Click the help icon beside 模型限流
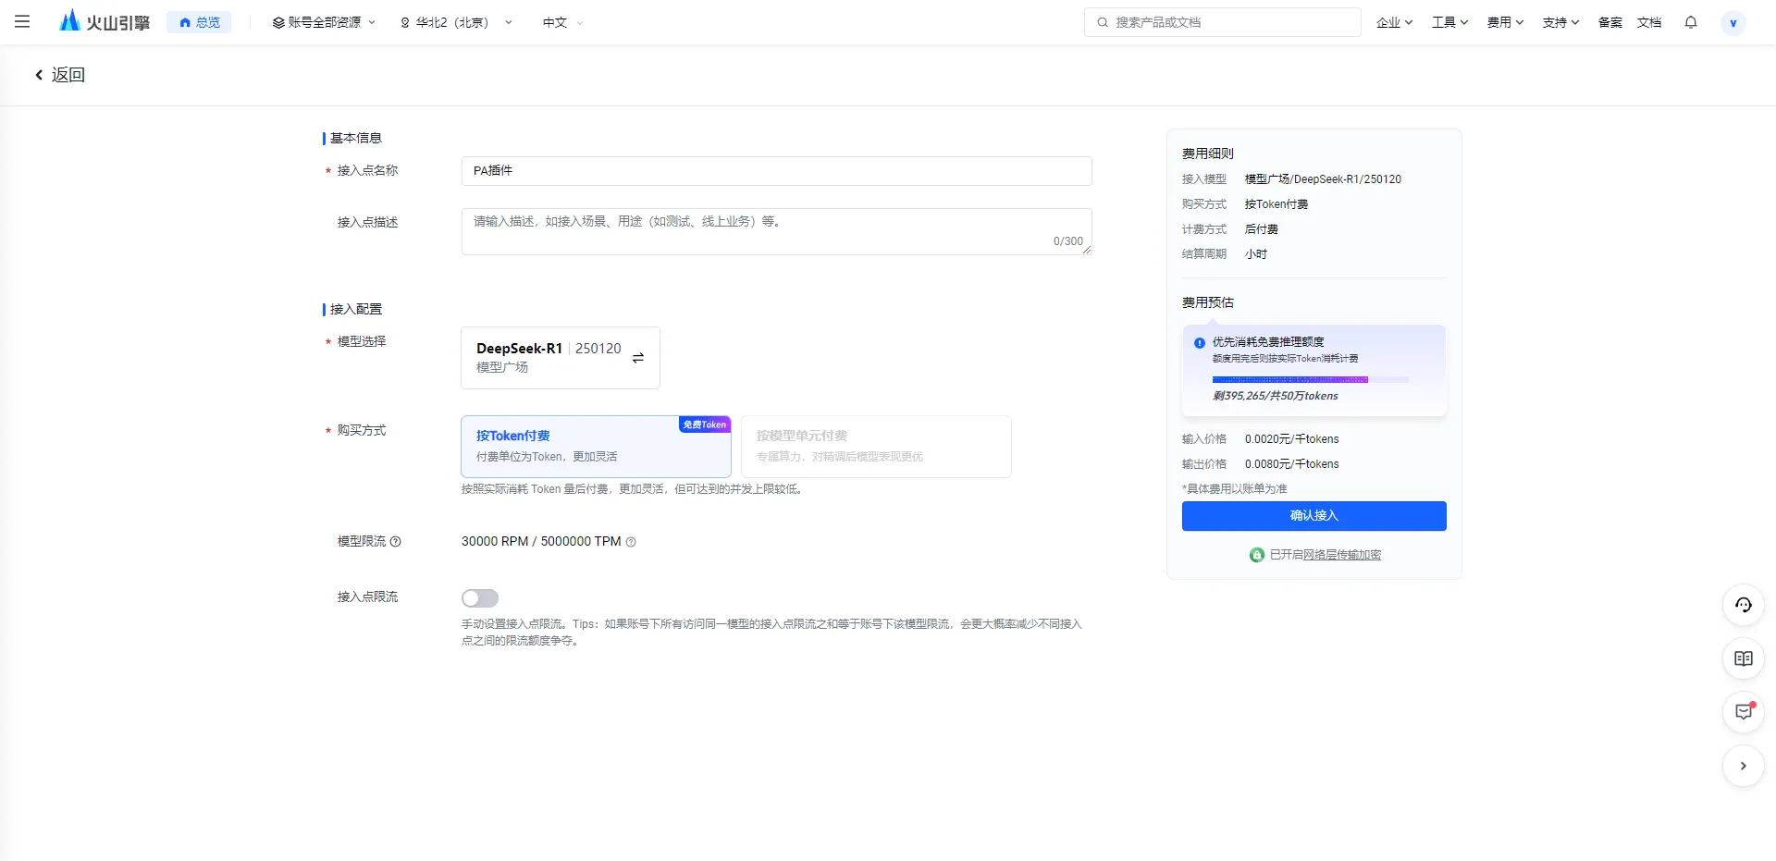1776x861 pixels. tap(395, 542)
